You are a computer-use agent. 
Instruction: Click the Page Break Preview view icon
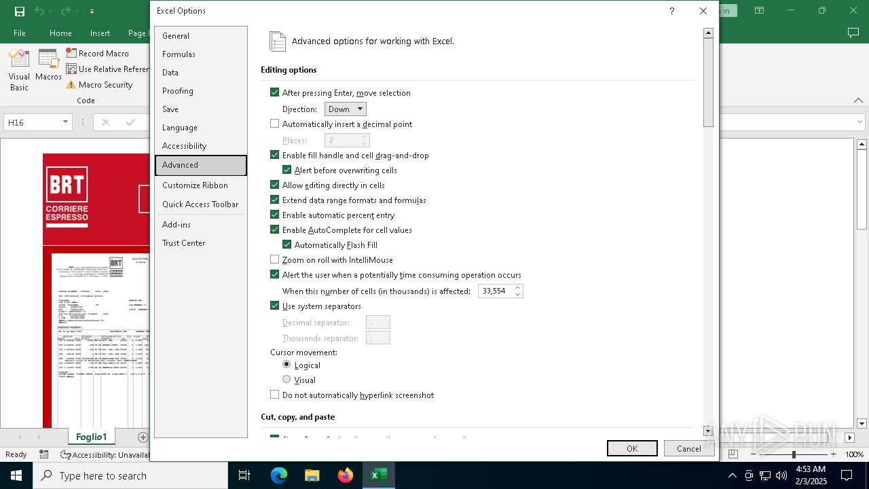click(x=733, y=454)
